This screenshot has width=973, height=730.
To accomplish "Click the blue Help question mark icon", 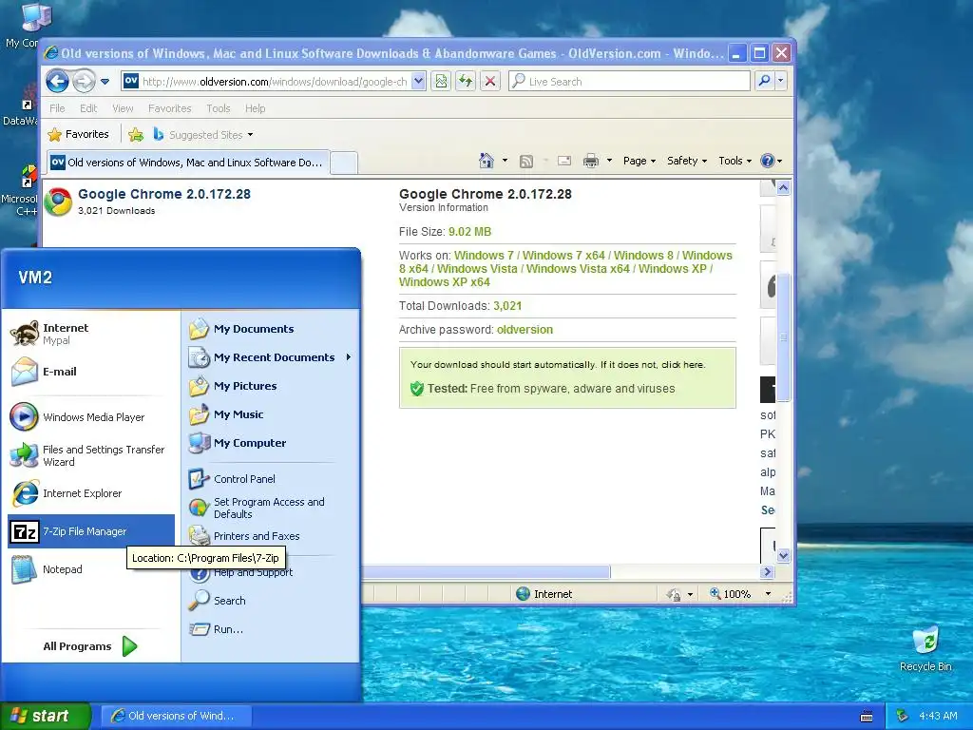I will 768,161.
